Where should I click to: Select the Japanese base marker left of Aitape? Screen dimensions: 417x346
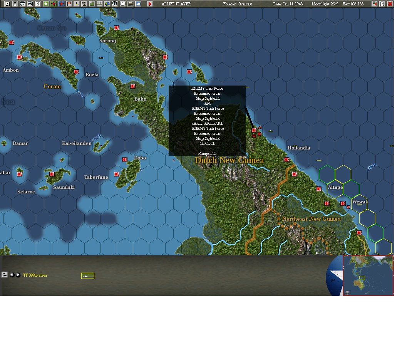click(x=319, y=189)
